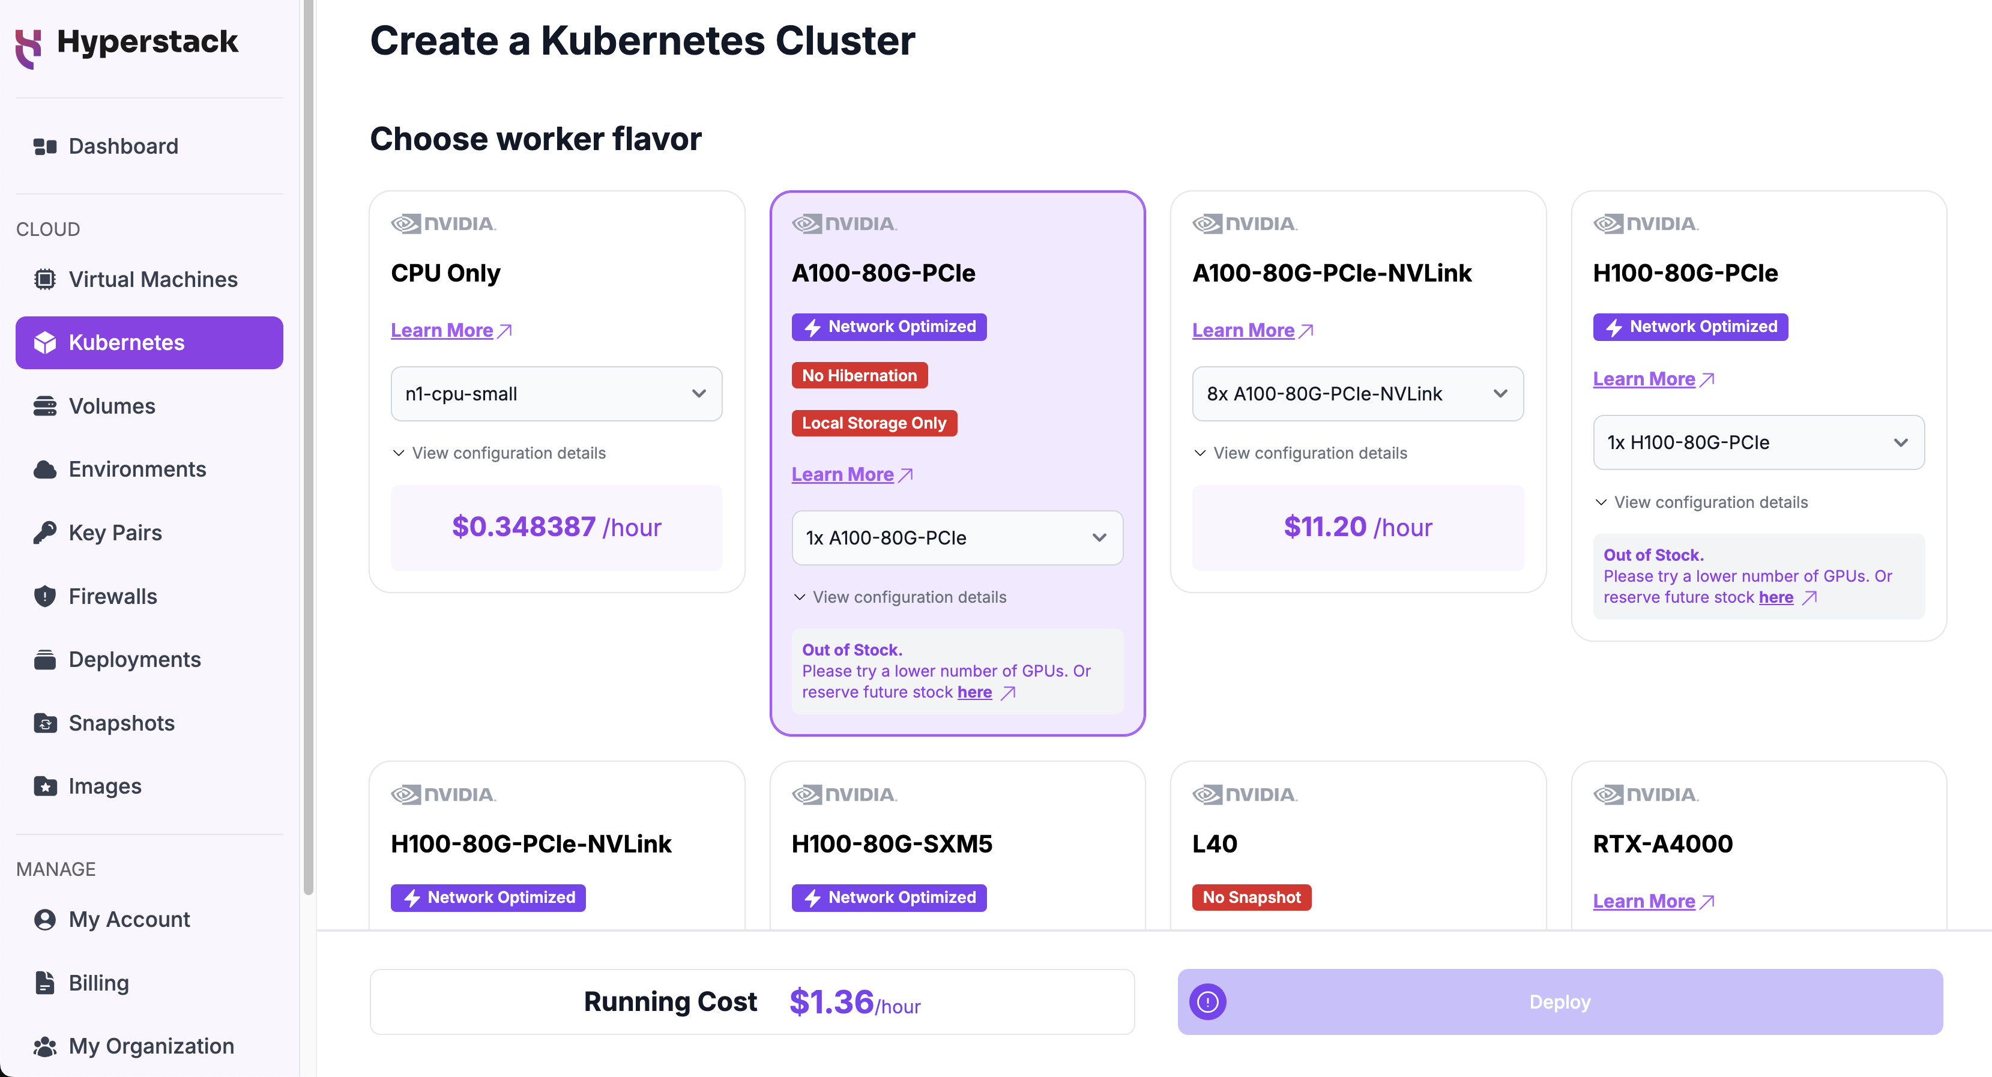Open Volumes using its sidebar icon
1992x1077 pixels.
[x=45, y=405]
